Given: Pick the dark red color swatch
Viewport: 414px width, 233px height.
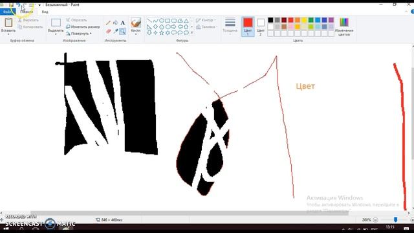Looking at the screenshot, I should [x=284, y=20].
